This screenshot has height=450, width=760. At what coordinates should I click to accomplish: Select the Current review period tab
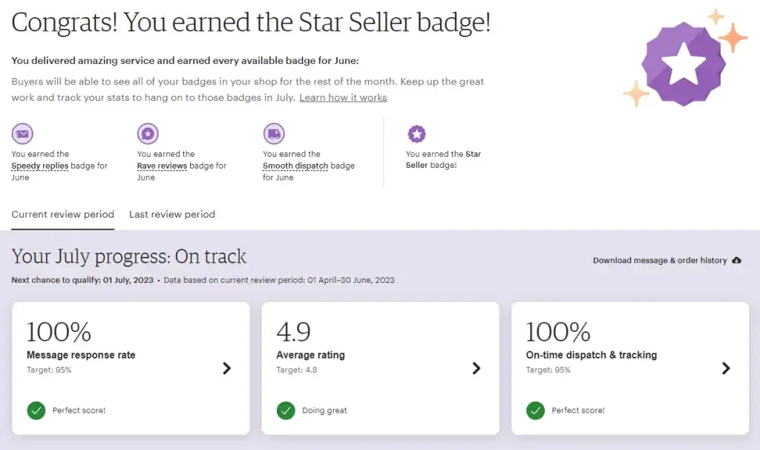coord(62,214)
